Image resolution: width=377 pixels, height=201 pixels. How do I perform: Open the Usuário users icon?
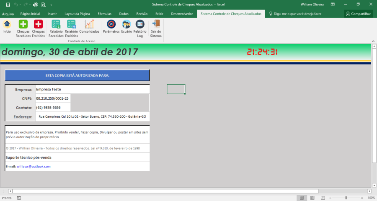pyautogui.click(x=127, y=24)
